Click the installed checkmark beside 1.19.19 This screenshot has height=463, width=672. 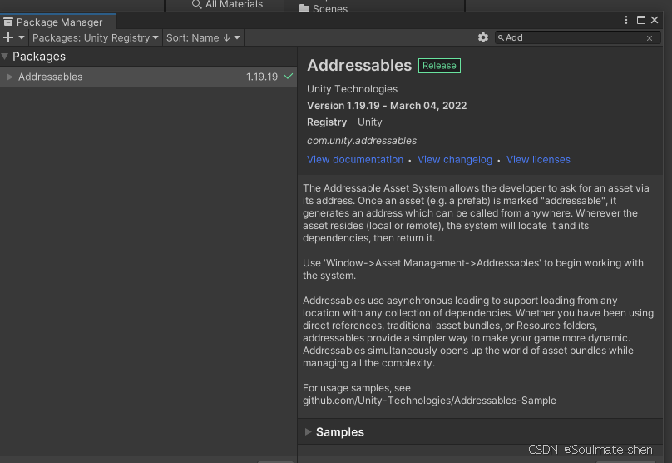click(289, 77)
